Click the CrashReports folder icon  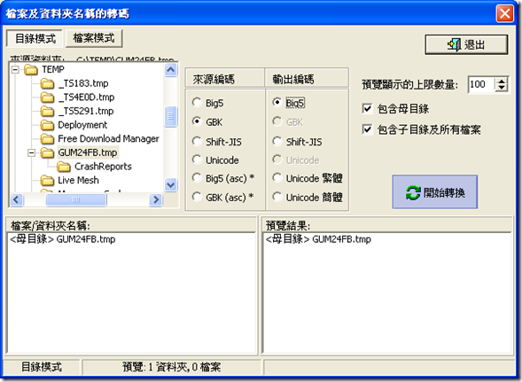click(x=64, y=167)
